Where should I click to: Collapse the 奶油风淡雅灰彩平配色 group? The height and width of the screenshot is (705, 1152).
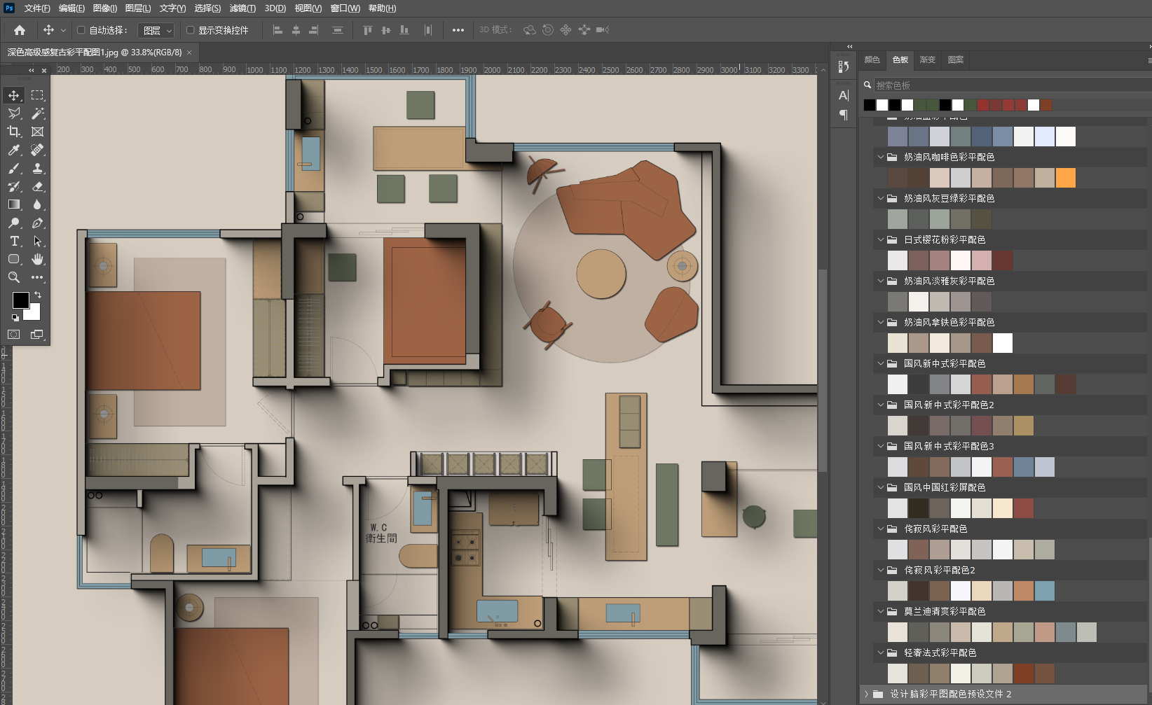click(x=881, y=281)
